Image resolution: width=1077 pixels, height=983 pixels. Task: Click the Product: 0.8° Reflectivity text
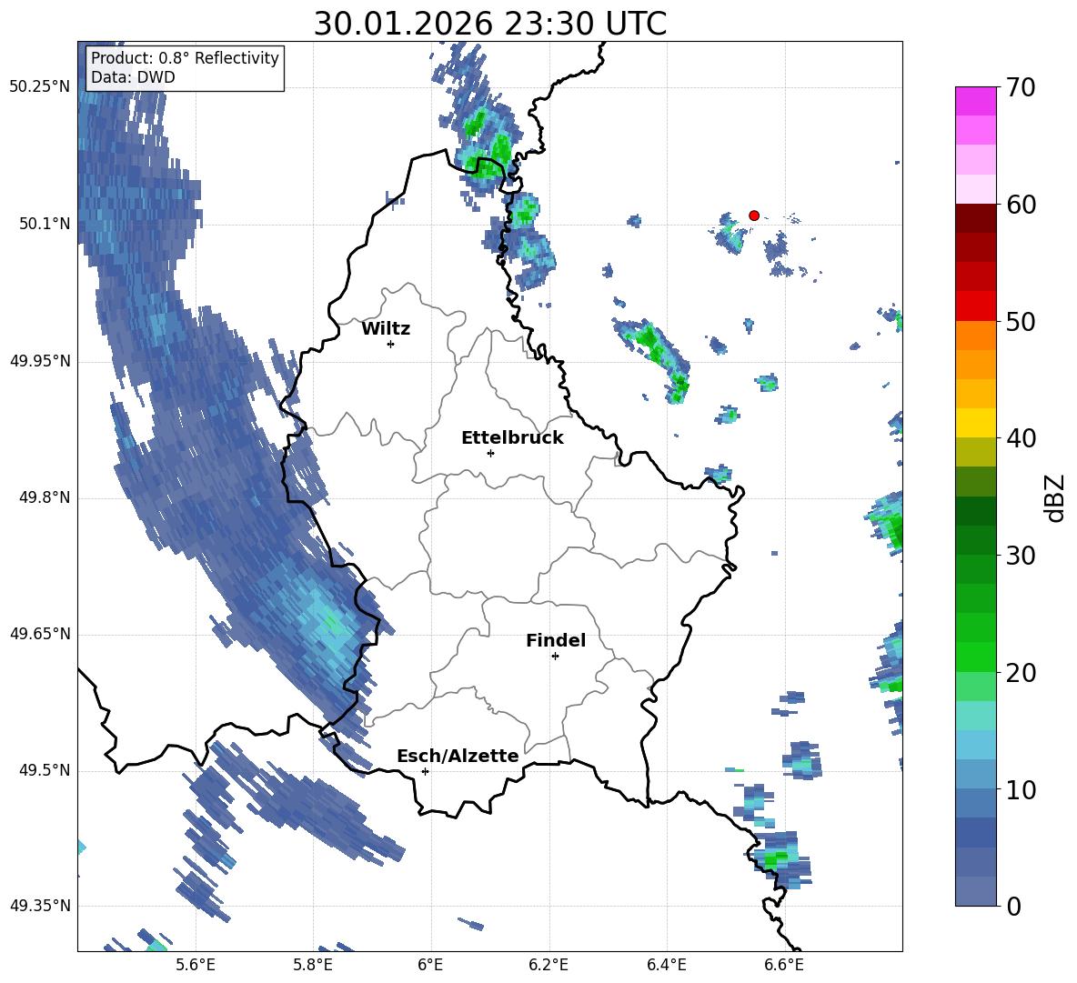[185, 58]
